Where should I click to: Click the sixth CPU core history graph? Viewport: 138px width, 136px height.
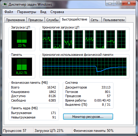pos(100,39)
